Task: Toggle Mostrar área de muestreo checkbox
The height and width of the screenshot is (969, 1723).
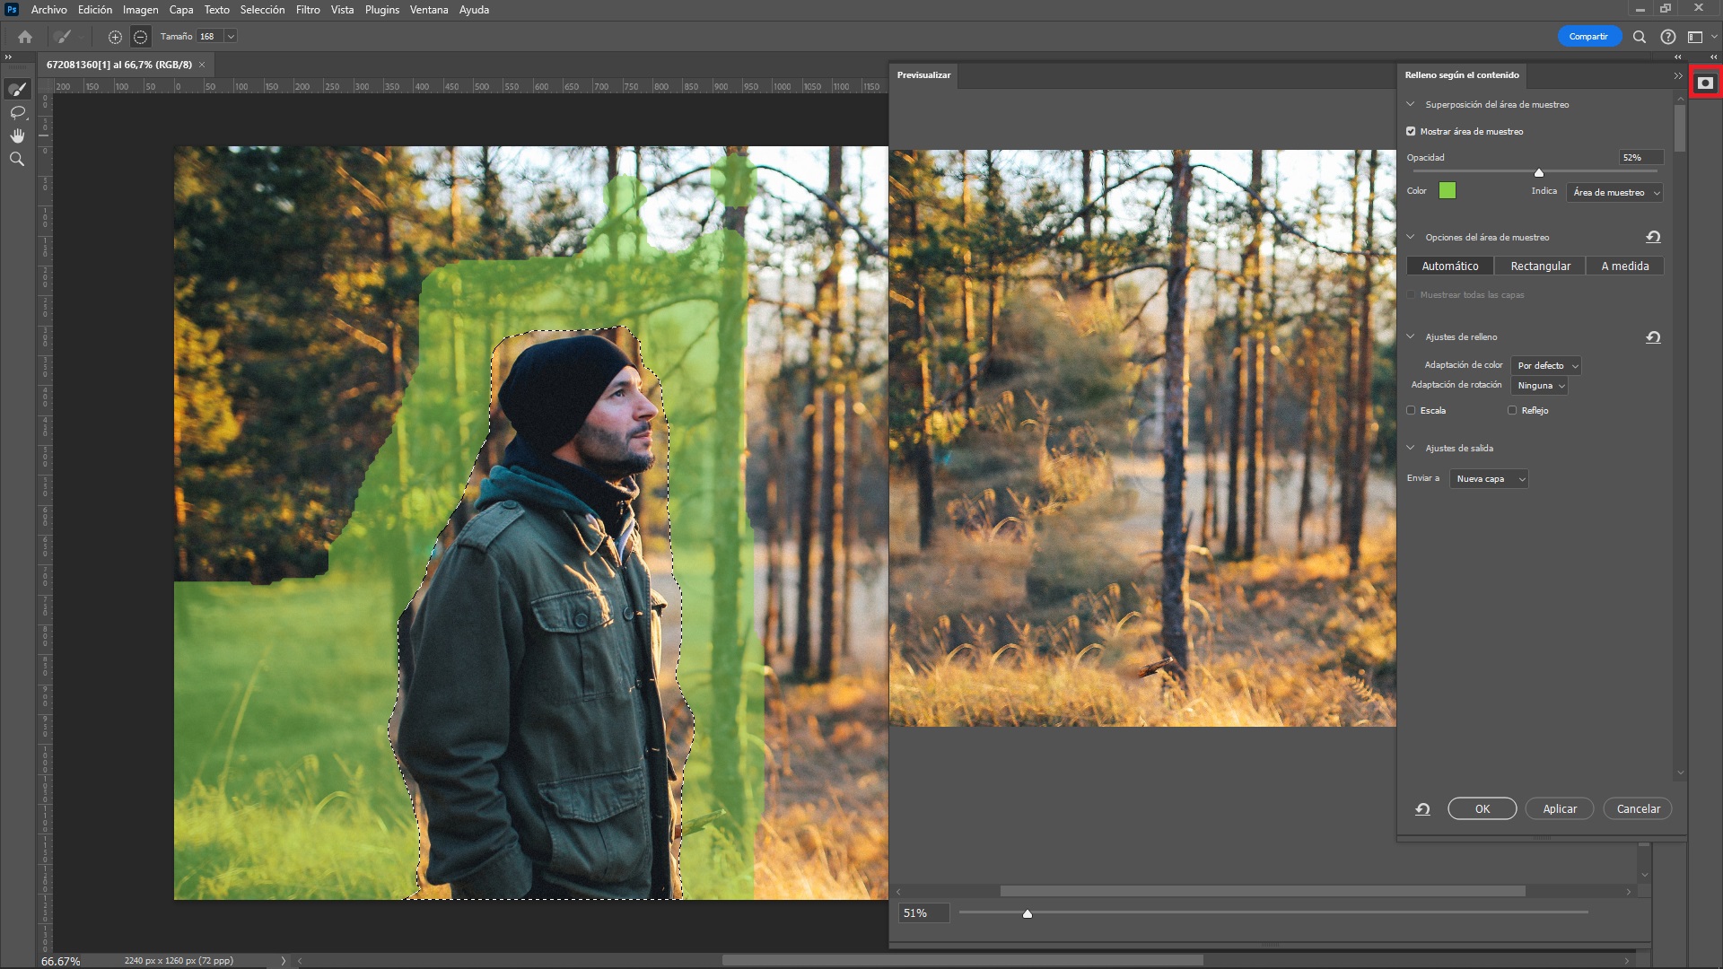Action: point(1411,131)
